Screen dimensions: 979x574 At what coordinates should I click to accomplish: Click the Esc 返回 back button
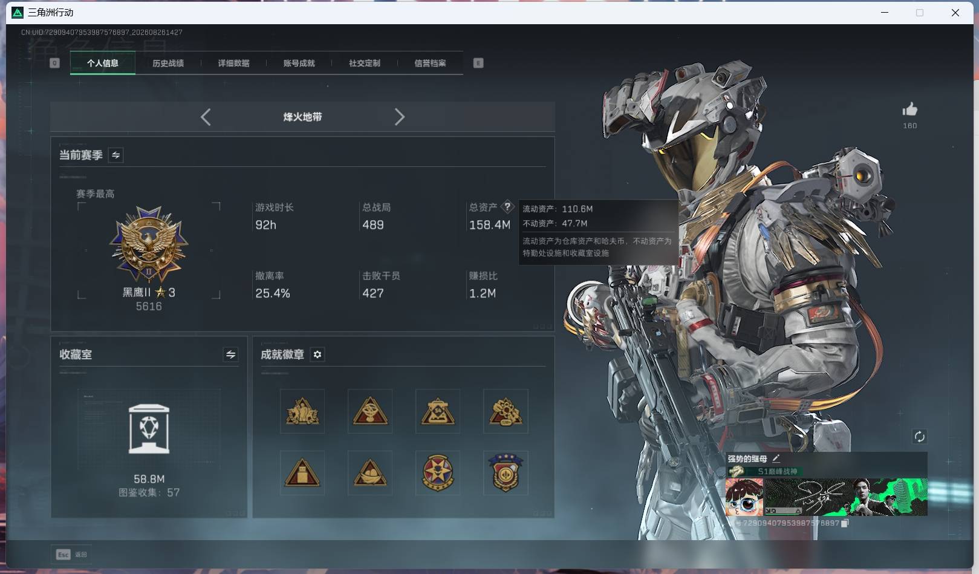click(x=71, y=554)
